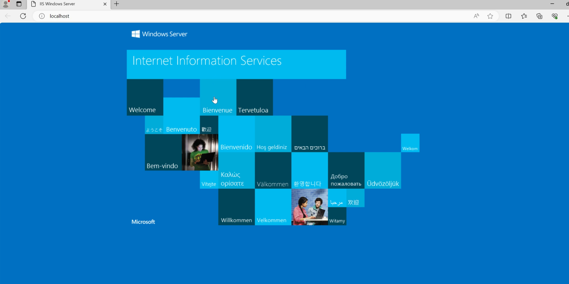
Task: Click the Bem-vindo tile
Action: [x=163, y=152]
